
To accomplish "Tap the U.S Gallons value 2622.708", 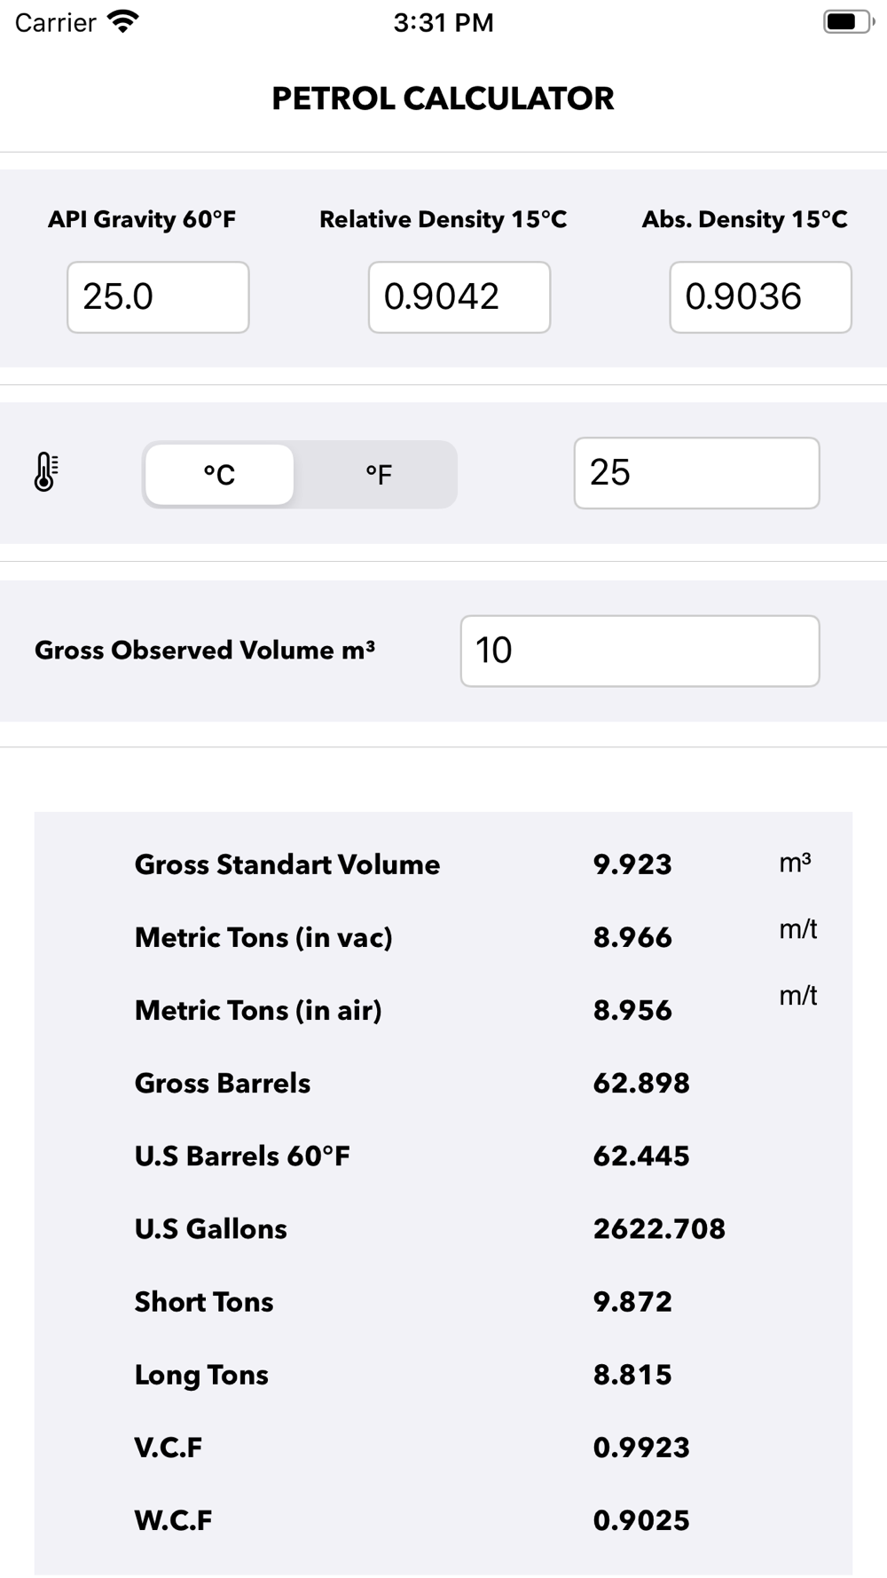I will point(659,1228).
